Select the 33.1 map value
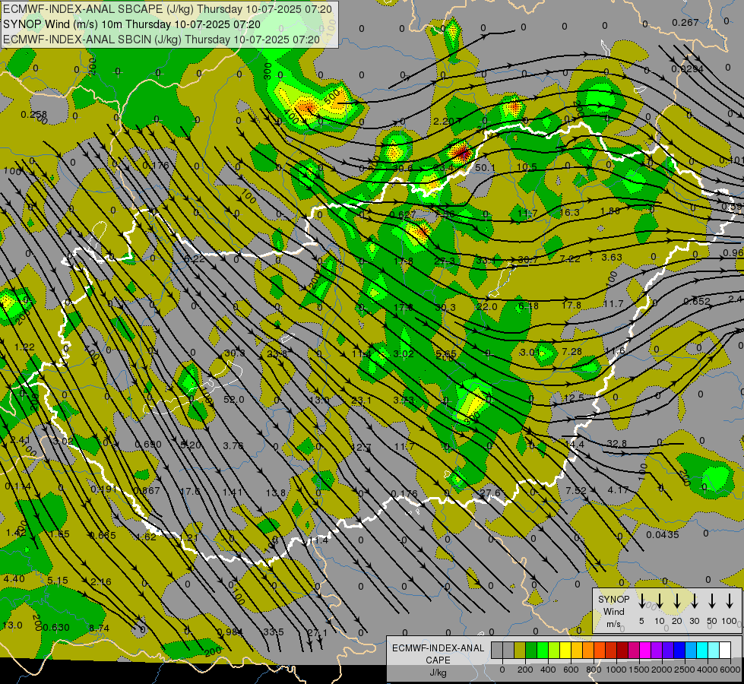Viewport: 744px width, 684px height. [486, 260]
